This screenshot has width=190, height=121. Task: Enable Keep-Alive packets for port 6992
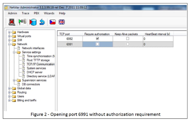(x=128, y=39)
